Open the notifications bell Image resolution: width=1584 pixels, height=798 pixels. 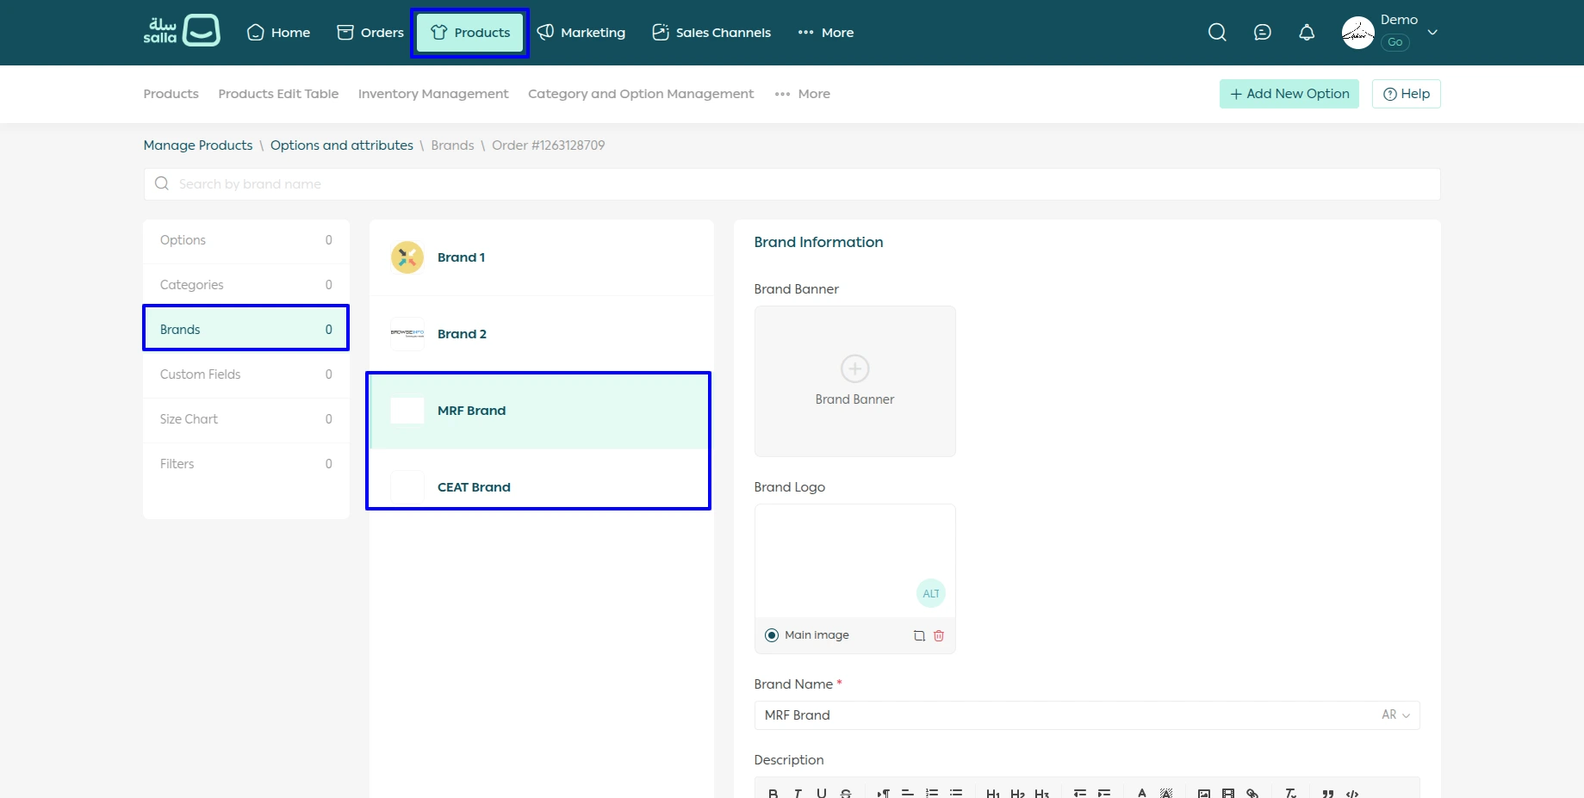[x=1307, y=33]
